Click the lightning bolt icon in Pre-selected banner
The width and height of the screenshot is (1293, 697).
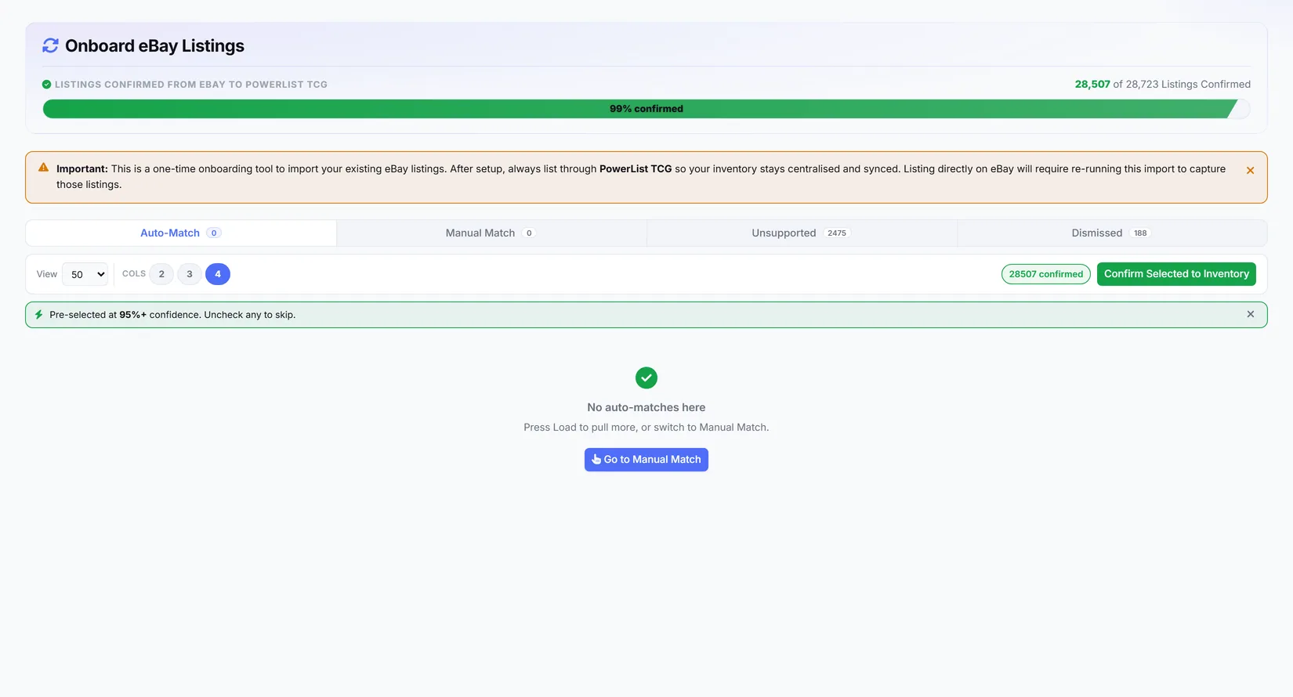(38, 315)
